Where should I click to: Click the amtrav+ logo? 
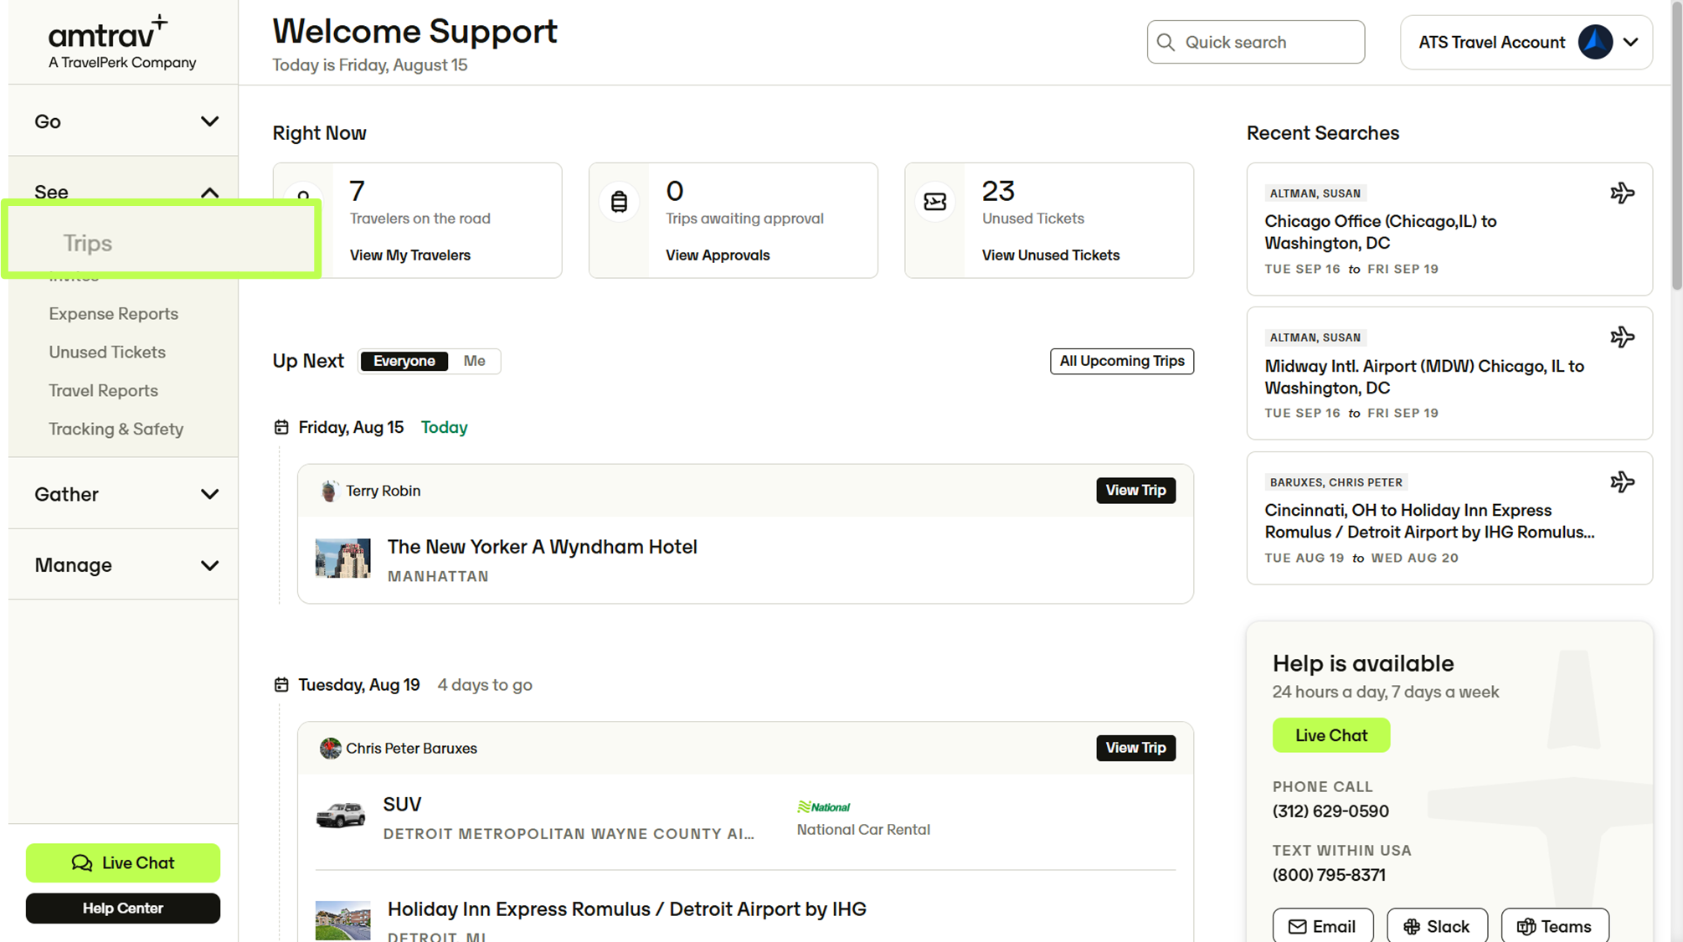tap(122, 42)
